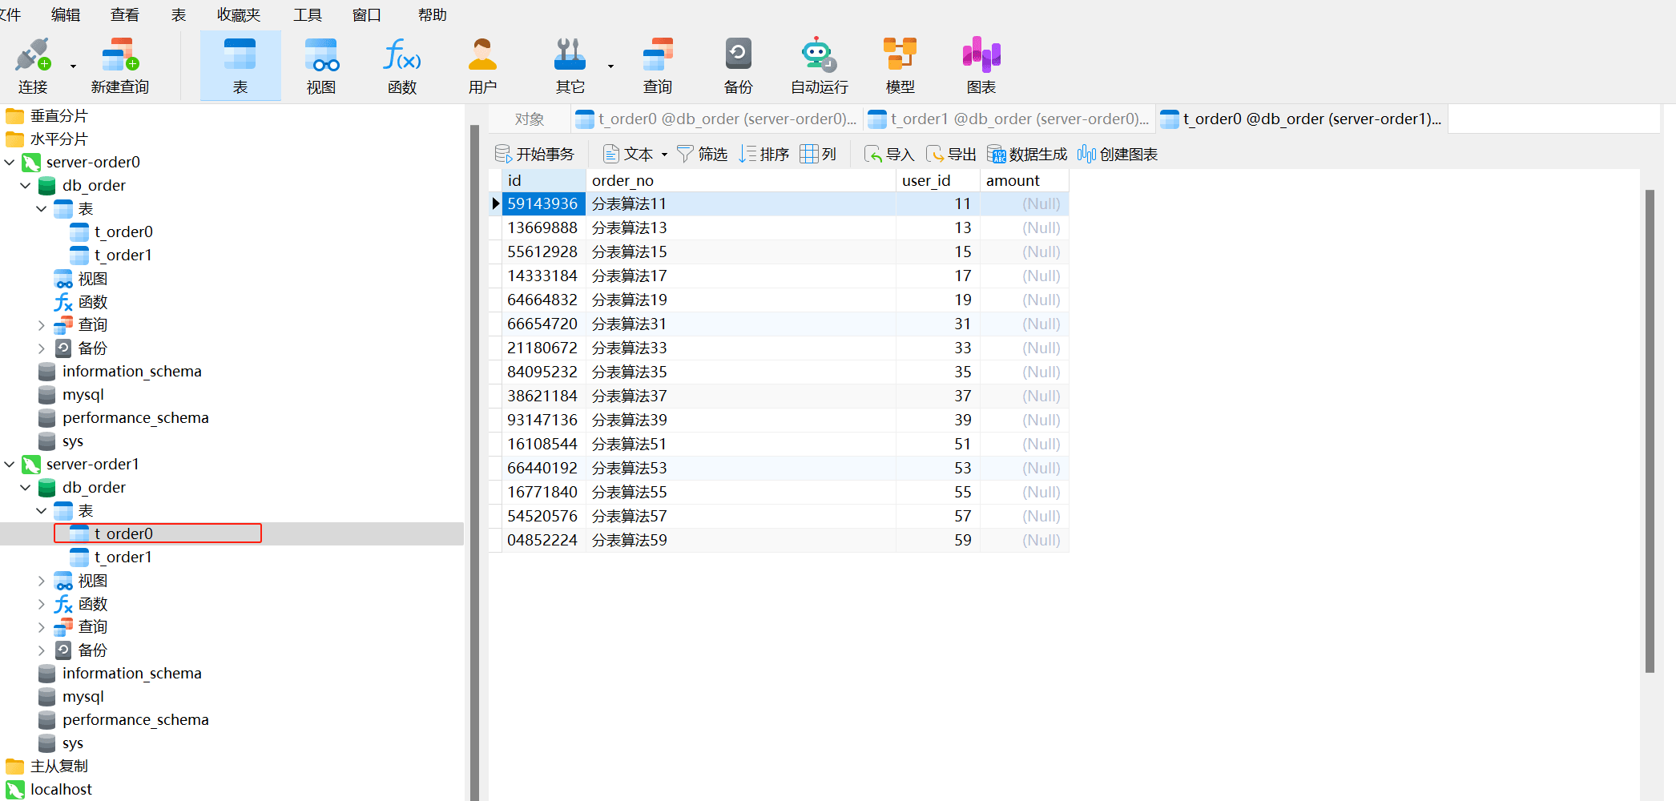Collapse 表 folder under server-order0
This screenshot has height=801, width=1676.
[x=42, y=209]
